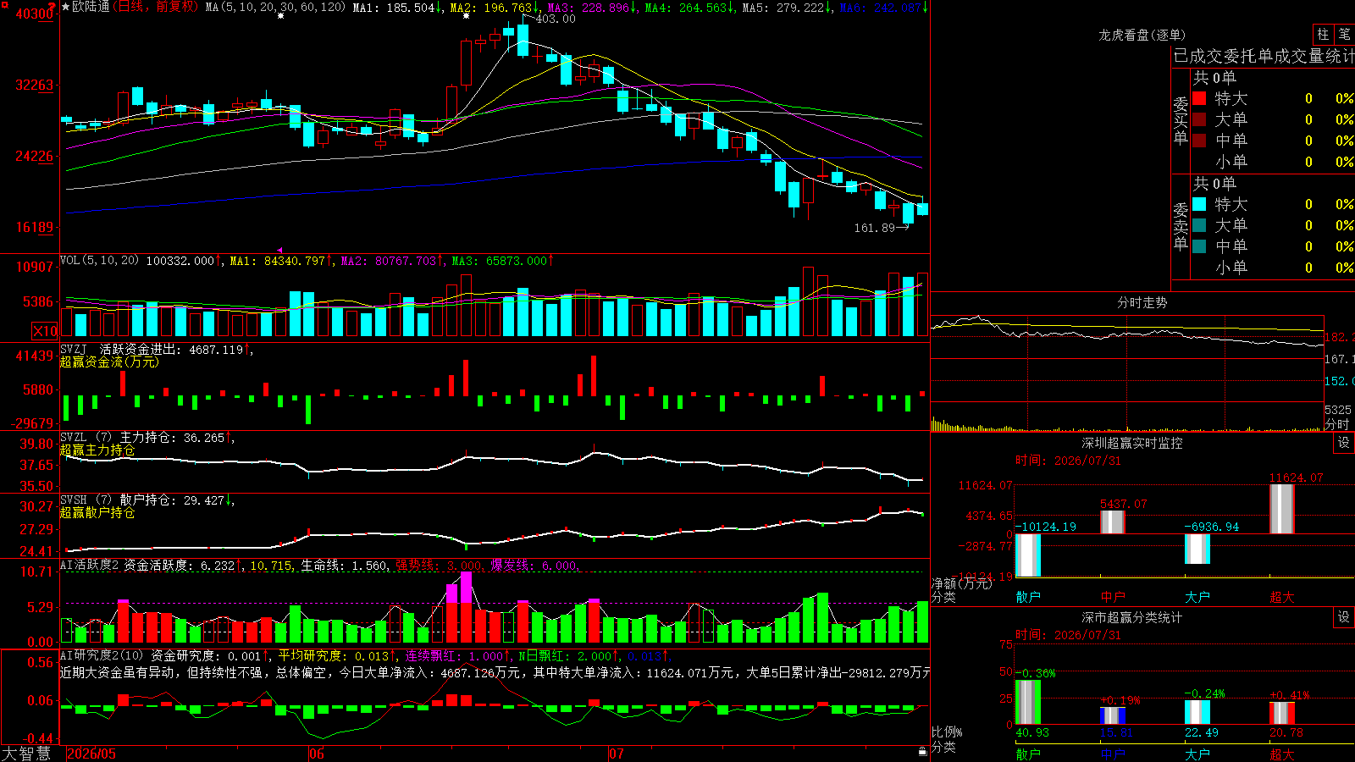
Task: Click the (日线, 前复权) period label
Action: [155, 7]
